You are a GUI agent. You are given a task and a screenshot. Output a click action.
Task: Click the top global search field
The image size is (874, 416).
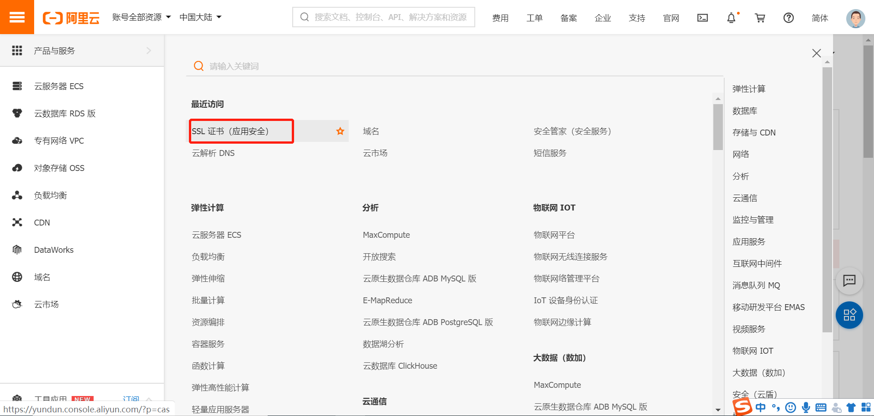click(384, 17)
